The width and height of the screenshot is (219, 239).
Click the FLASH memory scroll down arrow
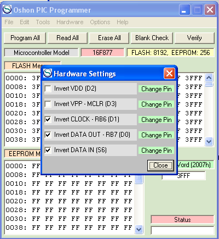coord(209,141)
